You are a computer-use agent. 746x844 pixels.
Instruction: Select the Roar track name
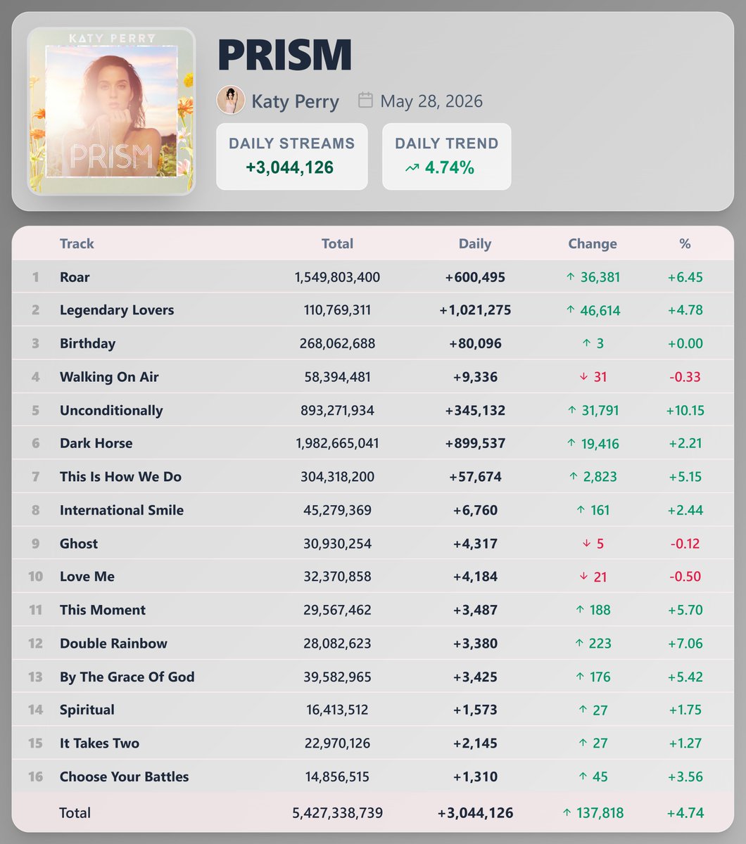tap(75, 277)
